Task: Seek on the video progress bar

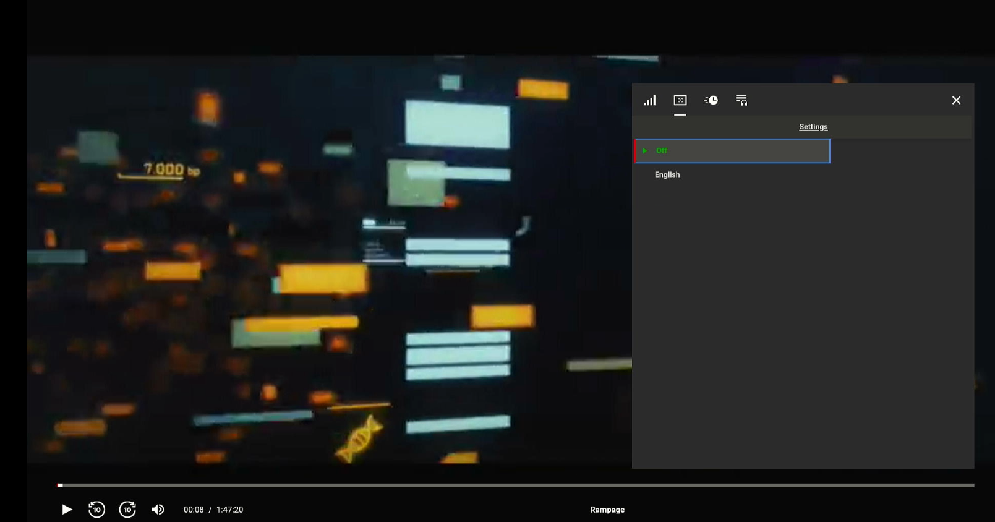Action: pyautogui.click(x=516, y=486)
